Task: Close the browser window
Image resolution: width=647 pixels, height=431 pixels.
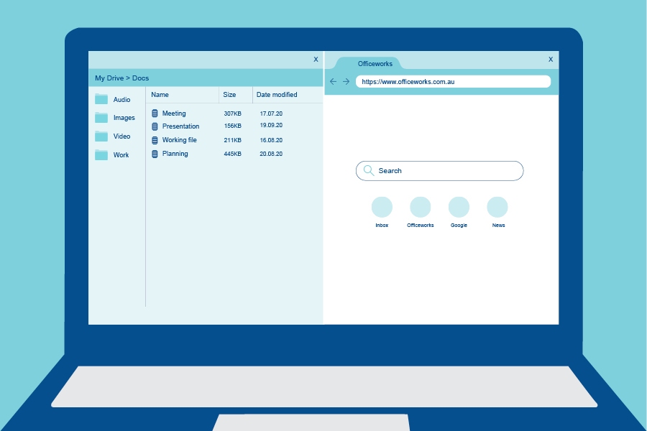Action: click(x=551, y=60)
